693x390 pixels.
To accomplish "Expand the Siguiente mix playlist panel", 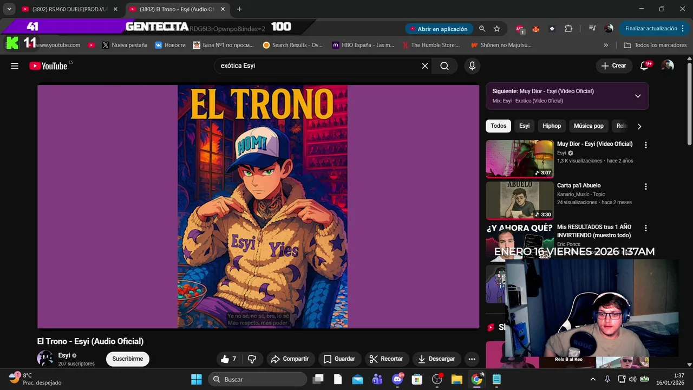I will point(638,96).
